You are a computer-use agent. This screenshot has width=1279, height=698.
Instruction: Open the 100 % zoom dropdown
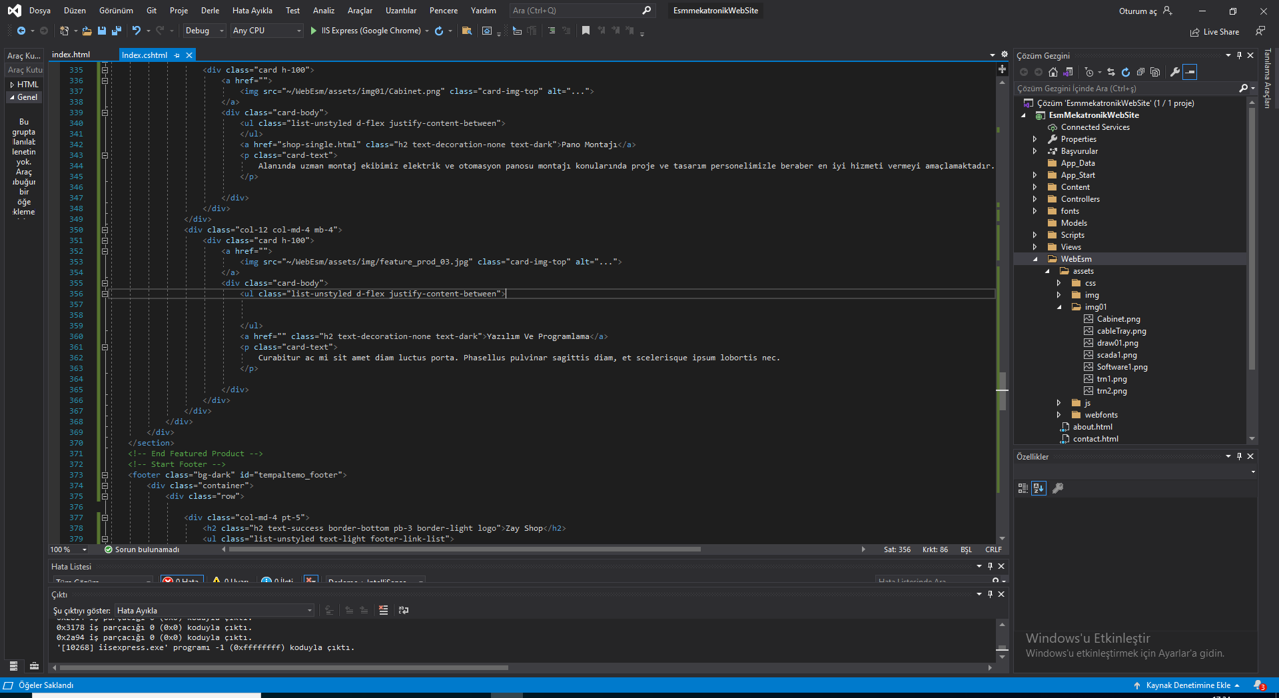[84, 549]
